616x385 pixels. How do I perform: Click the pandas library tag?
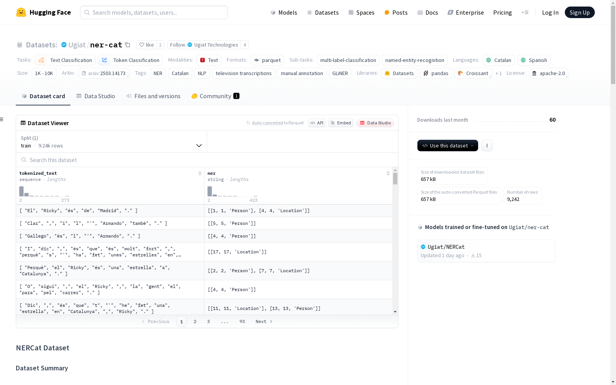click(436, 73)
